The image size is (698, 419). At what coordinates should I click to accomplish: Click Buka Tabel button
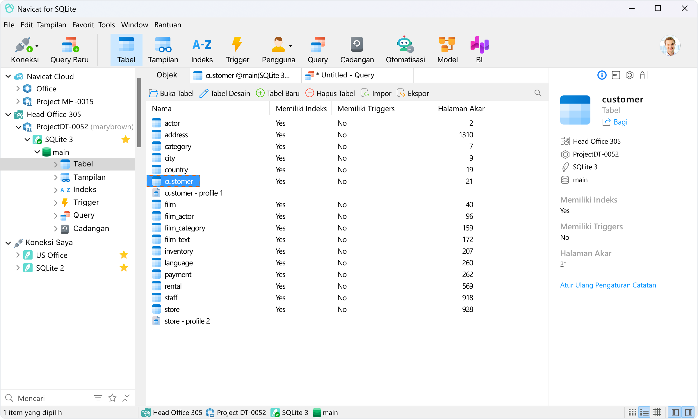pyautogui.click(x=171, y=93)
